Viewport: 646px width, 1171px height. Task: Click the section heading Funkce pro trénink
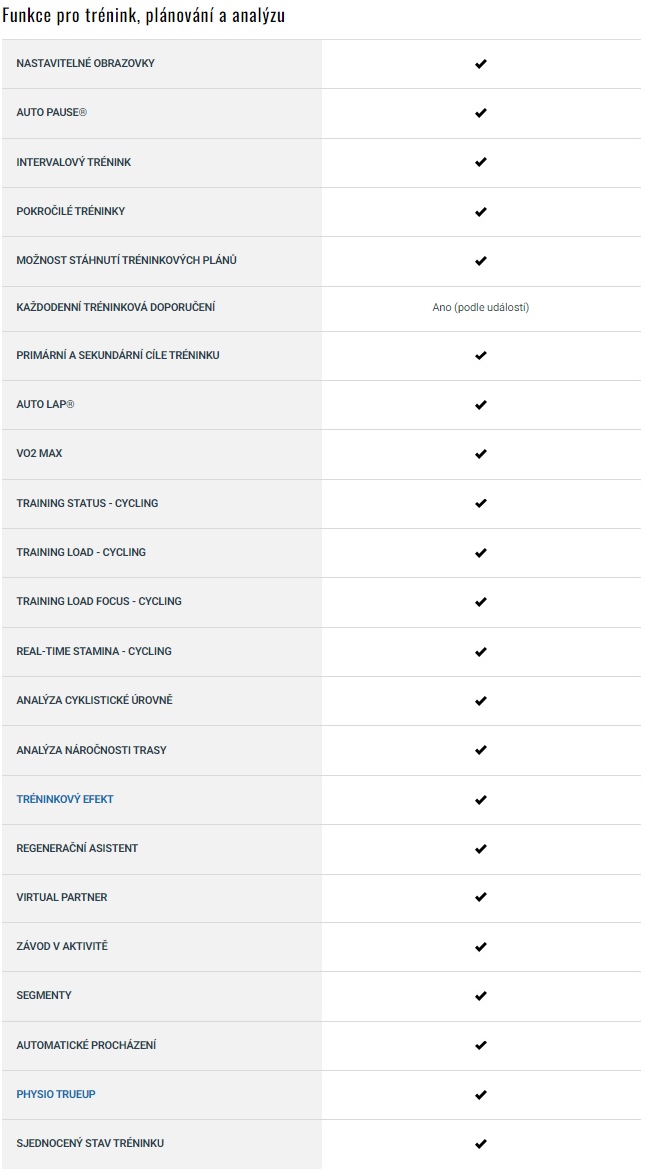point(144,16)
